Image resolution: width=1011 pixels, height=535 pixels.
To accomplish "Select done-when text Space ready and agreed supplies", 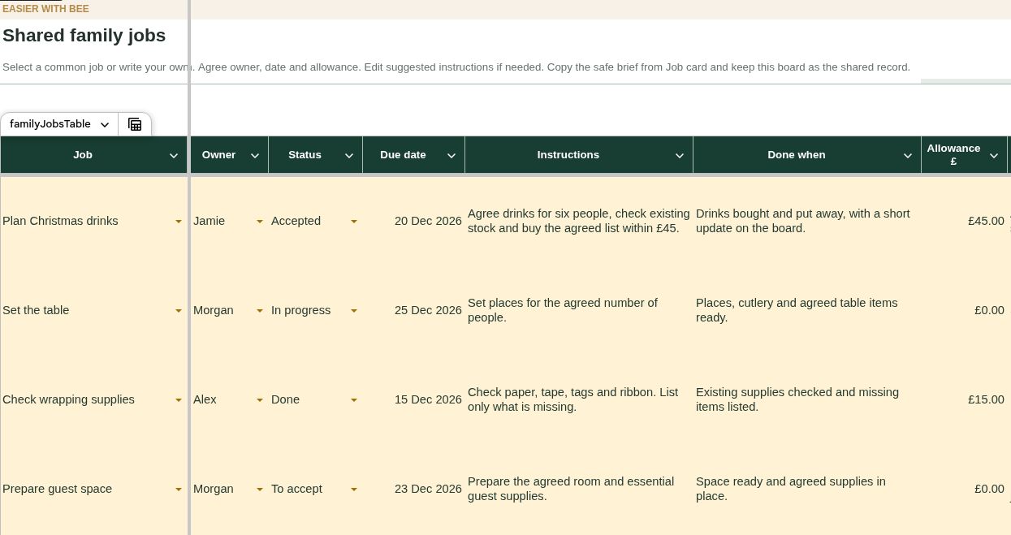I will pos(807,489).
